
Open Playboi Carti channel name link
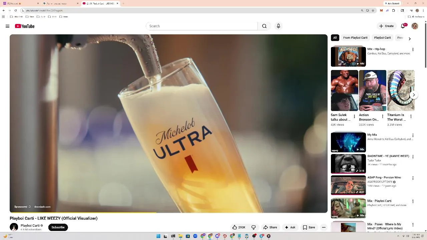tap(30, 225)
